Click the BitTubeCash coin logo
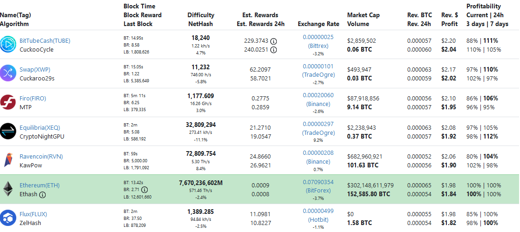This screenshot has width=520, height=232. tap(8, 44)
